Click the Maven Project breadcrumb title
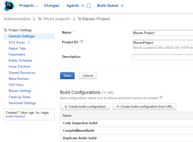The image size is (193, 142). [96, 19]
